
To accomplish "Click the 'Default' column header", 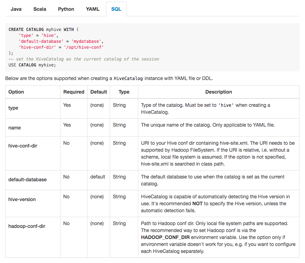I will coord(99,92).
